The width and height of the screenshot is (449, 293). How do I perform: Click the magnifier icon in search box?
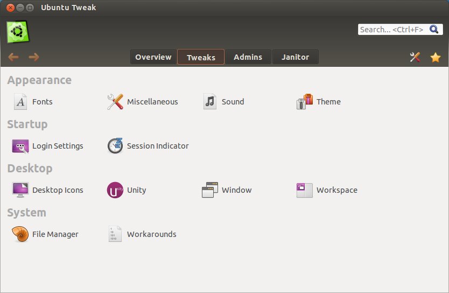coord(434,29)
